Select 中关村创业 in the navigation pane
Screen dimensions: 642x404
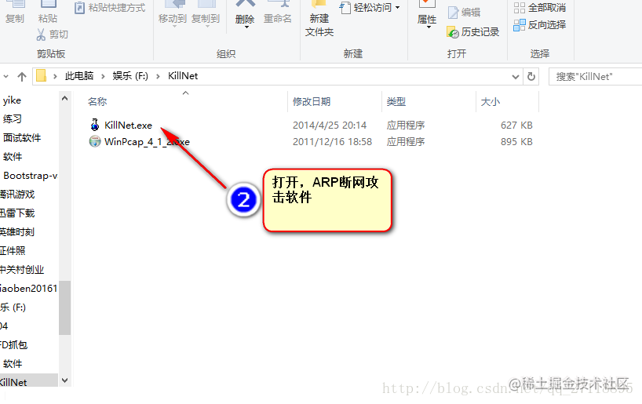point(22,270)
